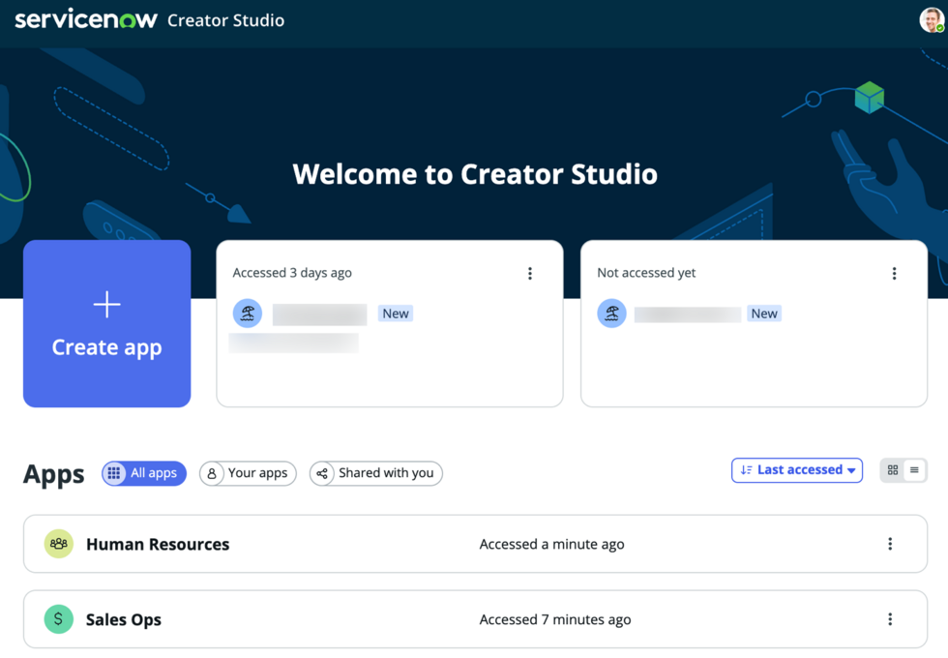The width and height of the screenshot is (948, 658).
Task: Click the New badge on 'Accessed 3 days ago' card
Action: (396, 314)
